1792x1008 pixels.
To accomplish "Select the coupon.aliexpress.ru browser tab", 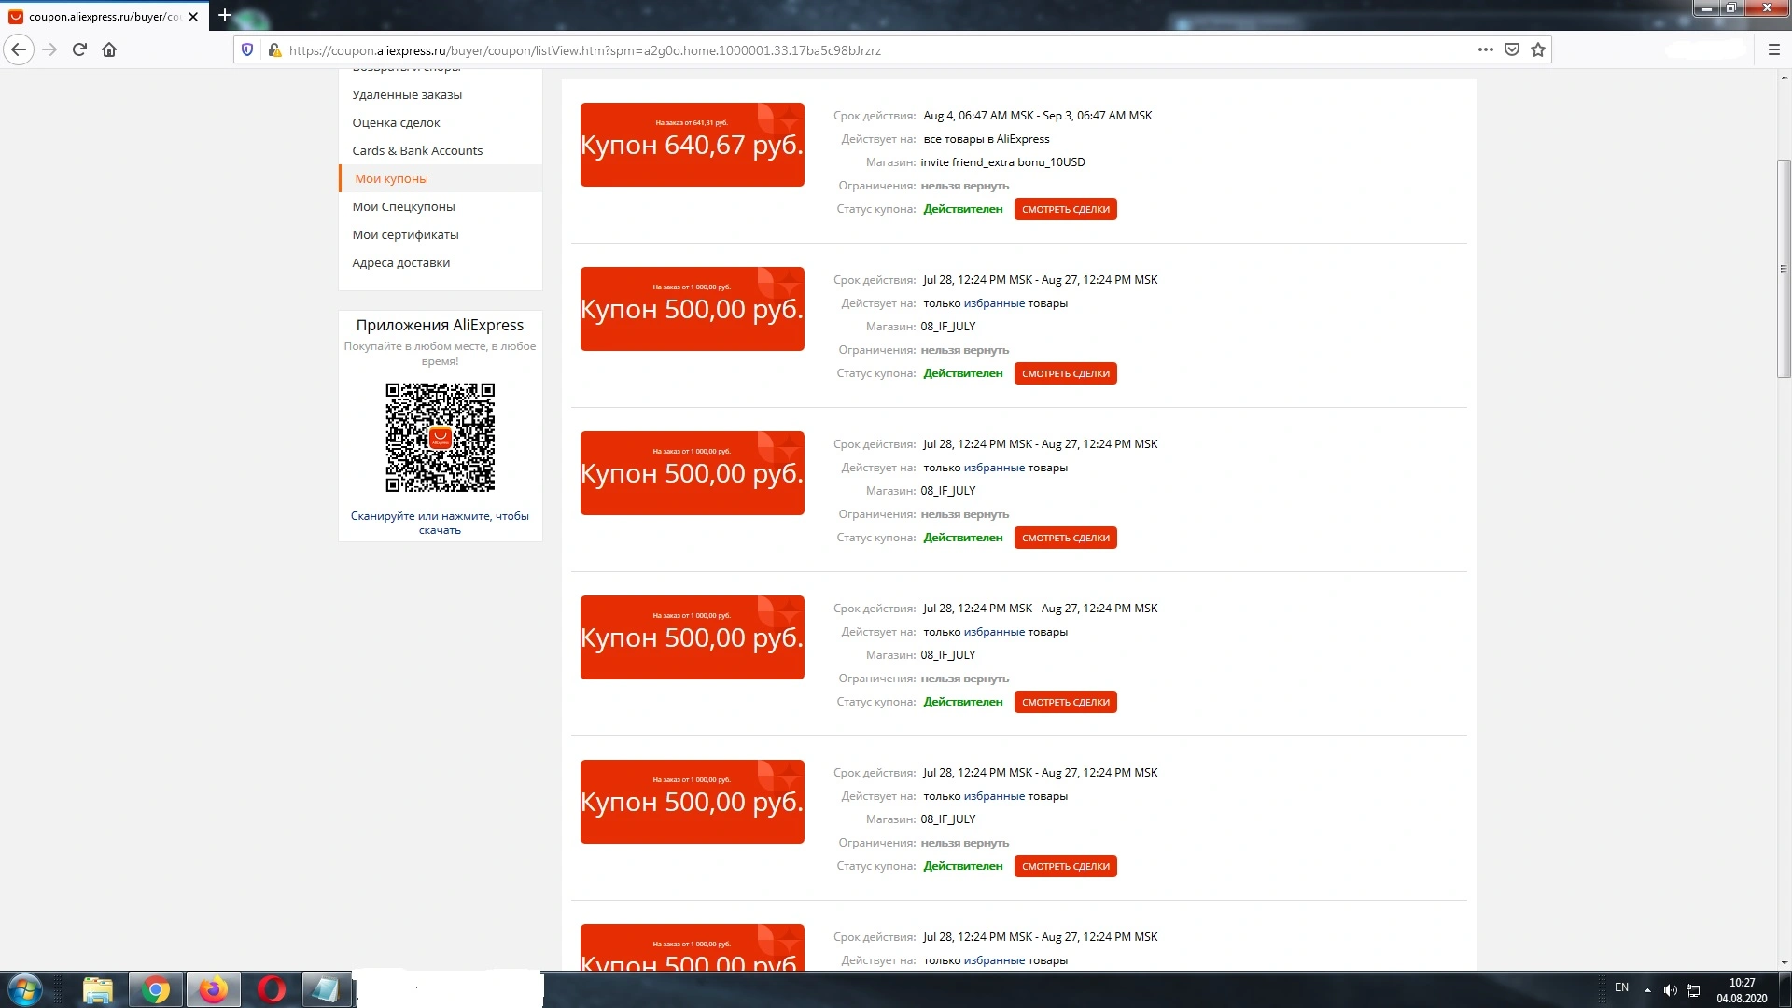I will pos(105,17).
